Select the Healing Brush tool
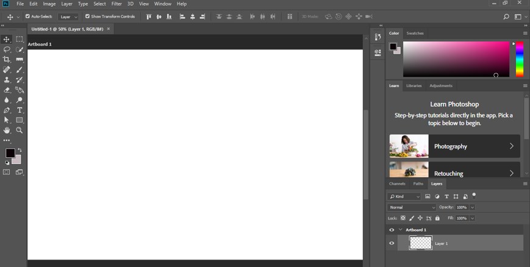530x267 pixels. click(7, 69)
